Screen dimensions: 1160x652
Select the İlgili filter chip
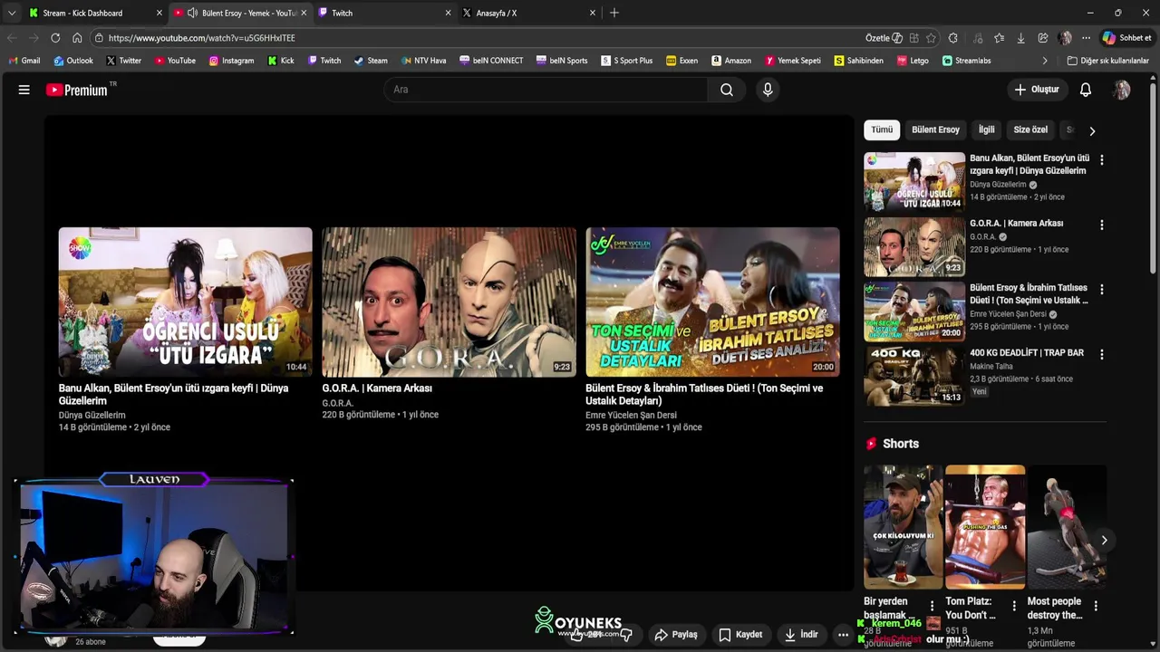(986, 129)
